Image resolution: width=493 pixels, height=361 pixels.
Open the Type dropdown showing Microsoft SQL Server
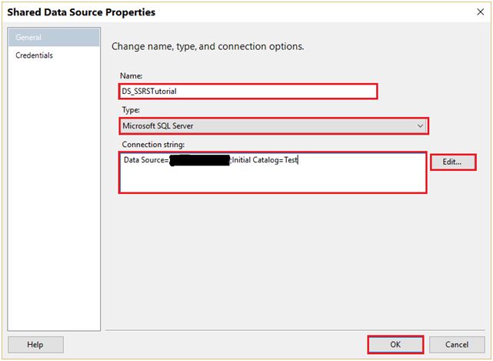pyautogui.click(x=274, y=126)
